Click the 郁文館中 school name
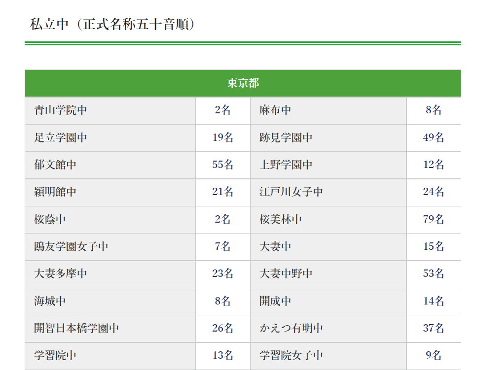 55,165
